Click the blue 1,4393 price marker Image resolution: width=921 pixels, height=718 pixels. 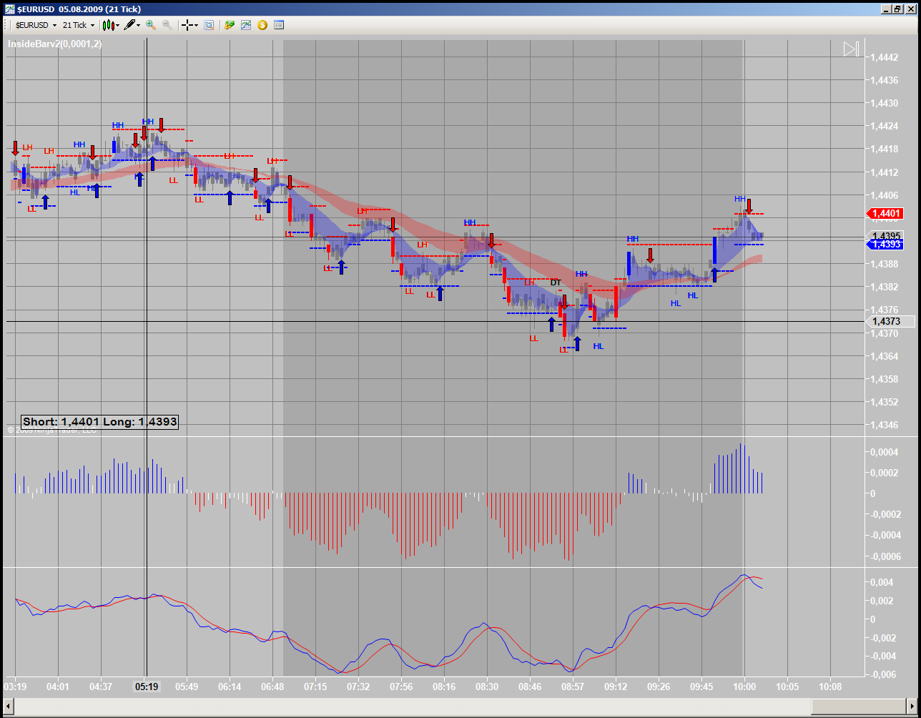885,245
